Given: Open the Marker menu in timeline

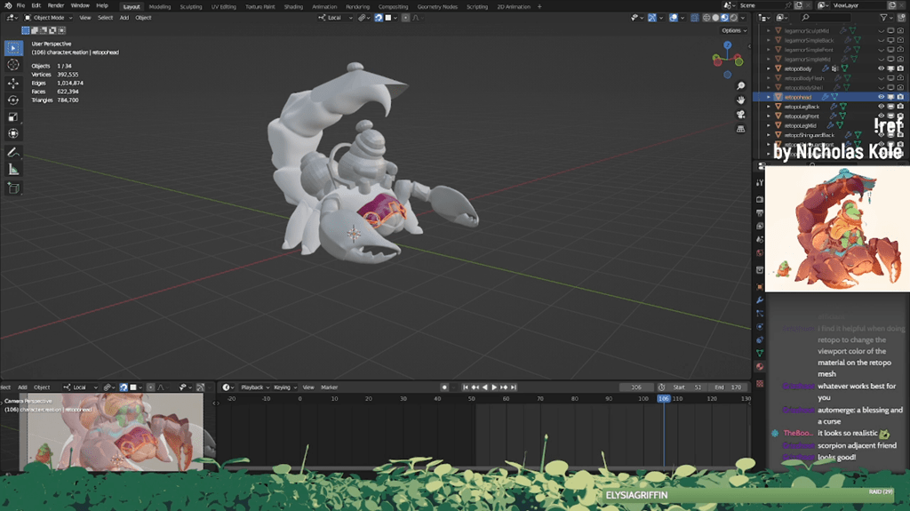Looking at the screenshot, I should point(329,387).
